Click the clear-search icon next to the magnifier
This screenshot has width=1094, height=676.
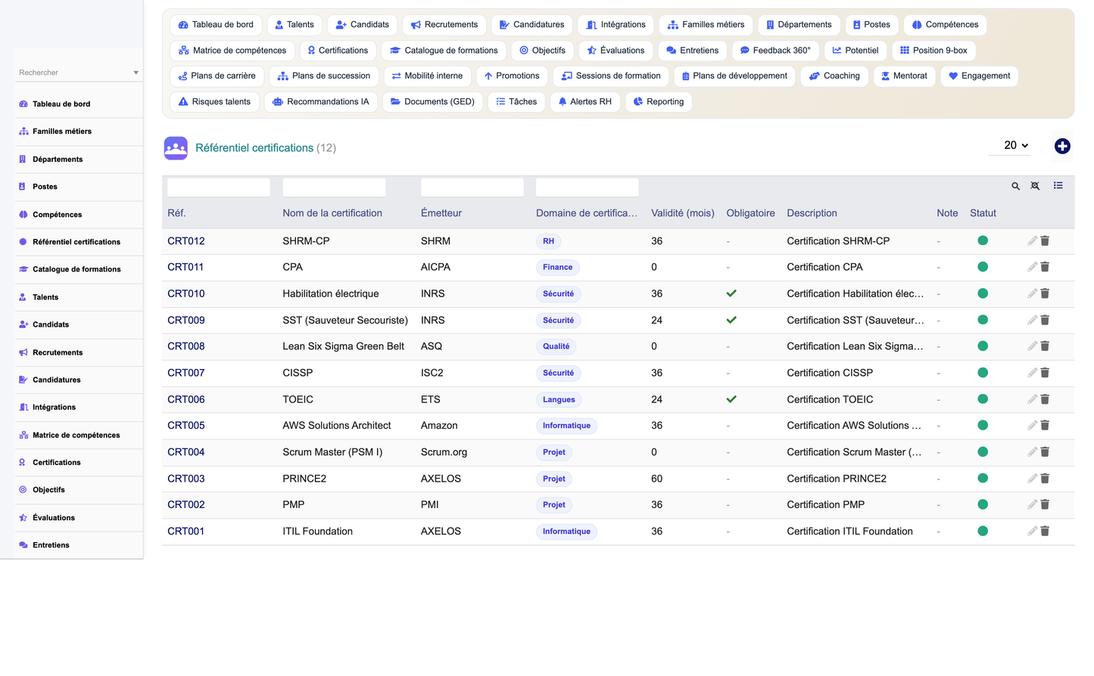pos(1035,186)
